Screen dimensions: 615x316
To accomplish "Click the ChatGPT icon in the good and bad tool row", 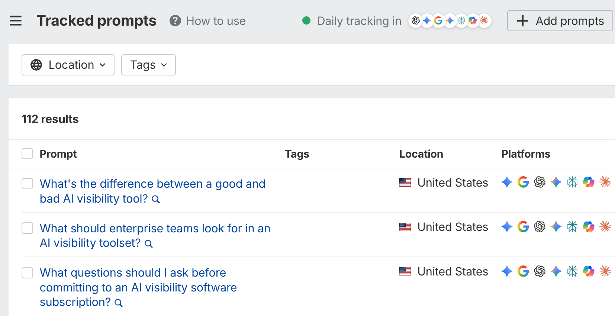I will coord(540,182).
